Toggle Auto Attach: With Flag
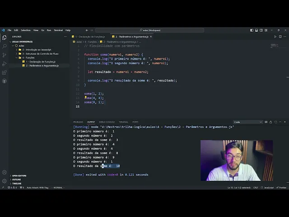This screenshot has height=217, width=289. 37,188
